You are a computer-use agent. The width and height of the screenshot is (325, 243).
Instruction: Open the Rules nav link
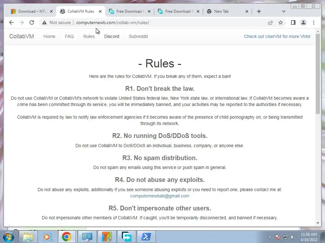click(x=89, y=36)
